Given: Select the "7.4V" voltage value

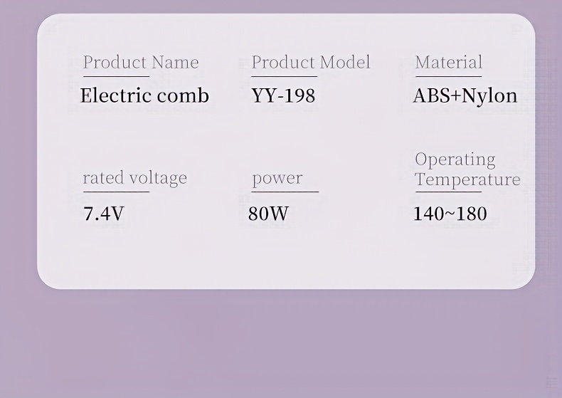Looking at the screenshot, I should [104, 214].
